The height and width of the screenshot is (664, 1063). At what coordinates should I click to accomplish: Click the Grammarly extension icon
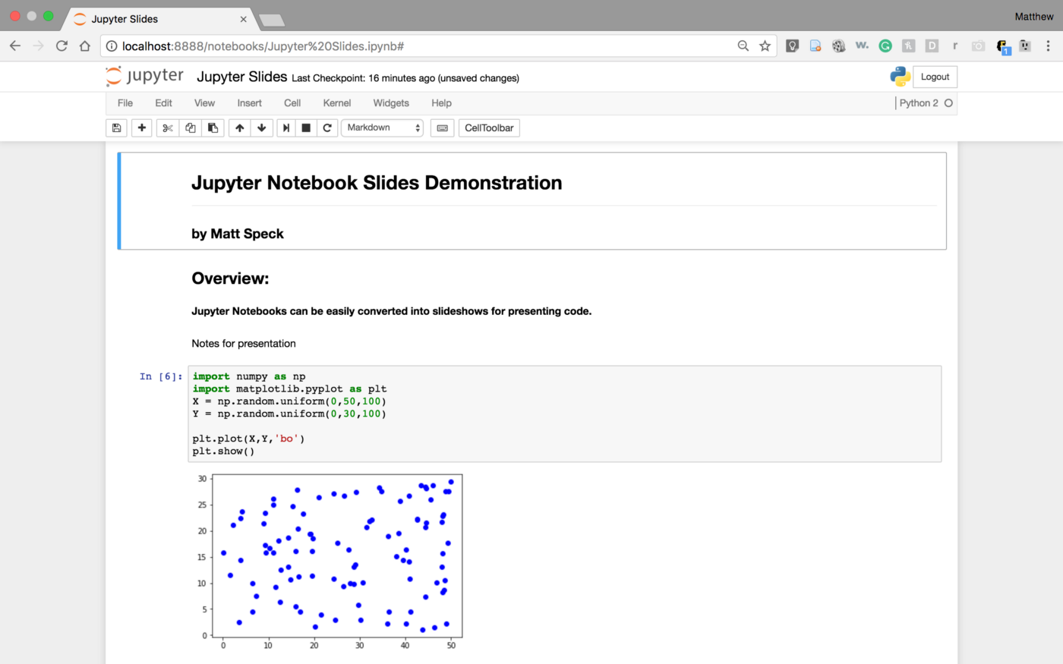pyautogui.click(x=885, y=46)
